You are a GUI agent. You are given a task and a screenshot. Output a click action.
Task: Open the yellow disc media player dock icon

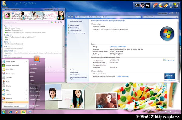(x=160, y=5)
